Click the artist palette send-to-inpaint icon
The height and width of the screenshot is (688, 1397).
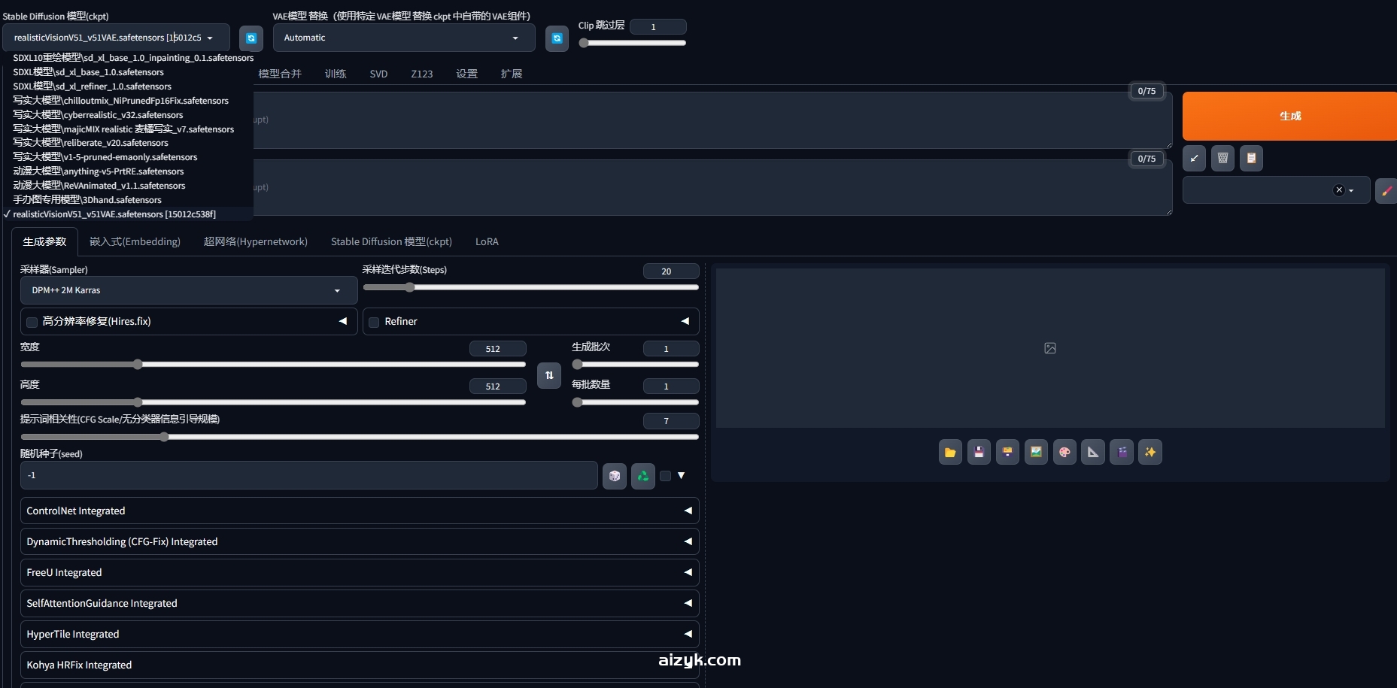tap(1064, 452)
